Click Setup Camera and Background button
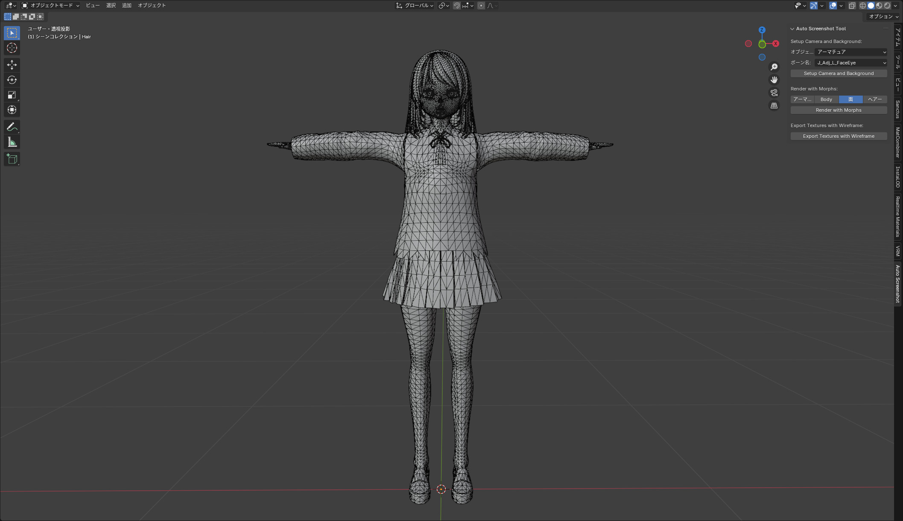This screenshot has width=903, height=521. tap(839, 73)
